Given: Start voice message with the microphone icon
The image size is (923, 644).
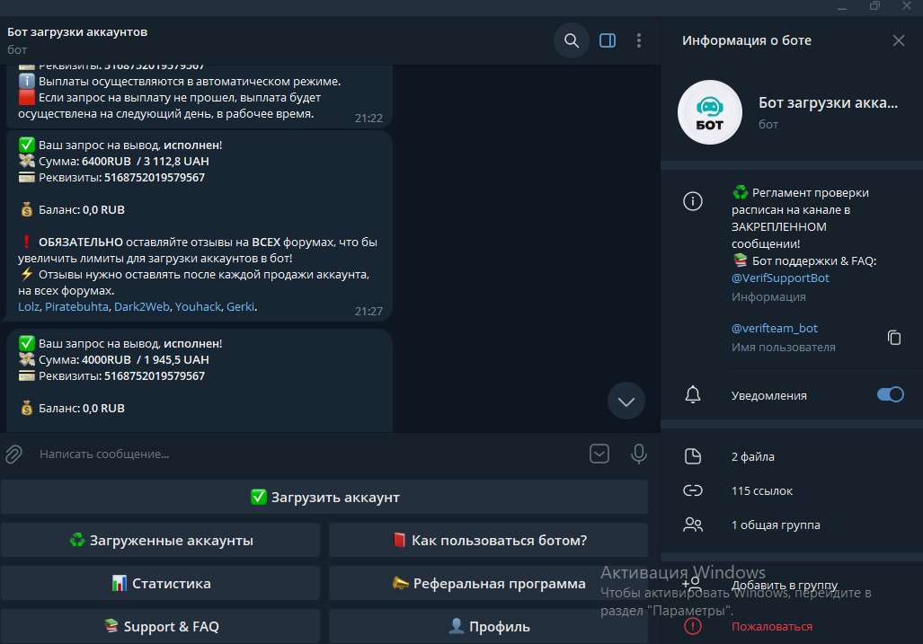Looking at the screenshot, I should tap(639, 454).
